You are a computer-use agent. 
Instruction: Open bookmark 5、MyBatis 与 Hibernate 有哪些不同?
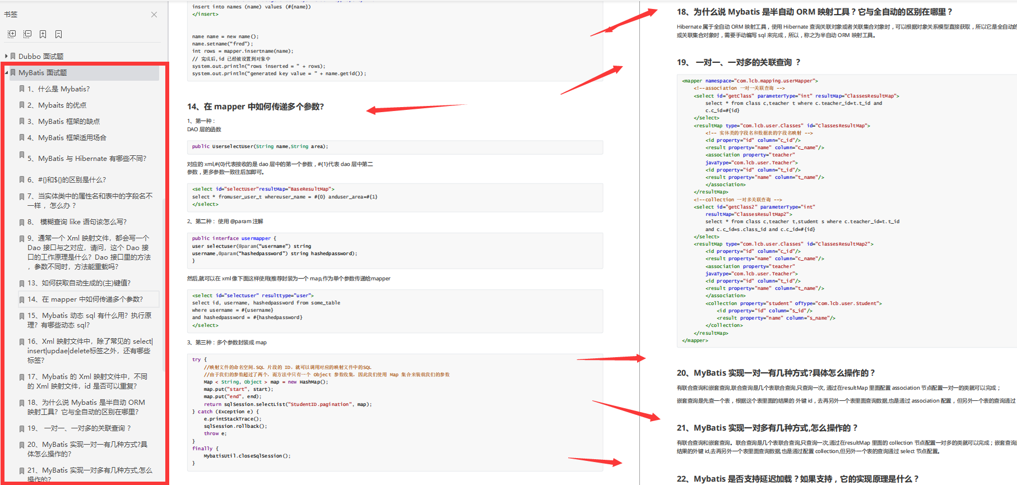87,159
